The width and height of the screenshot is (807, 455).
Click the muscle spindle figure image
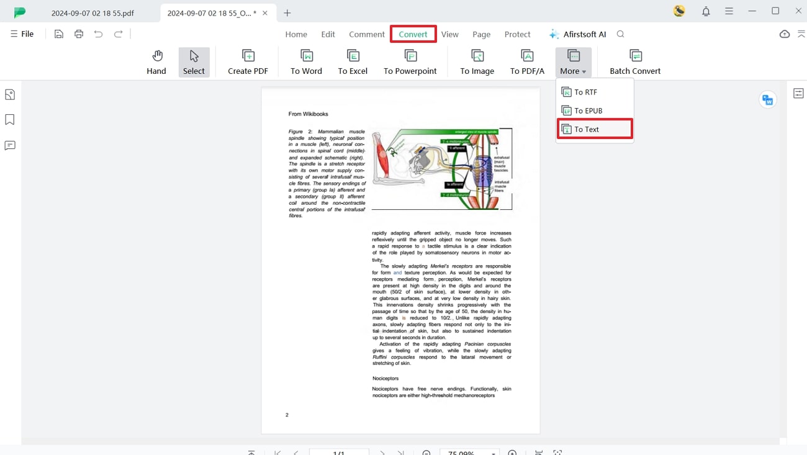tap(442, 169)
